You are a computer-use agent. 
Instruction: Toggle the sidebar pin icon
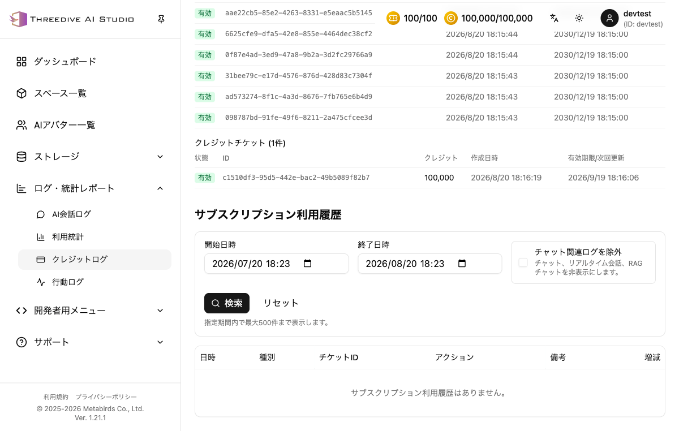click(161, 19)
